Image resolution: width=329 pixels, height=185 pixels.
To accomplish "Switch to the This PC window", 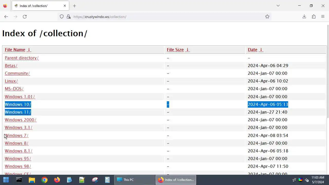I will pos(134,180).
